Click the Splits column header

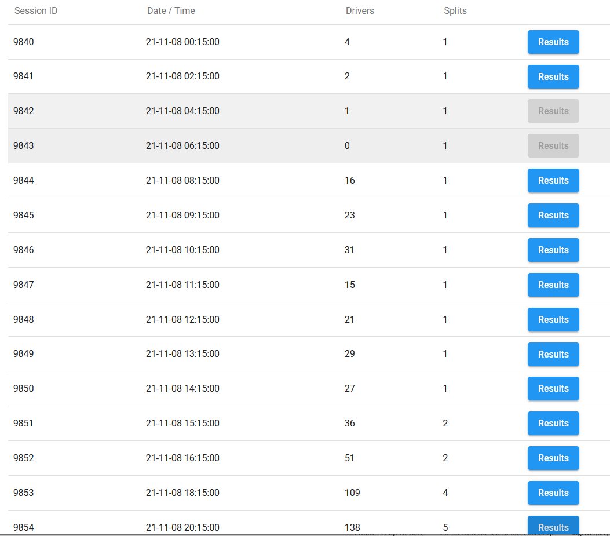coord(455,11)
